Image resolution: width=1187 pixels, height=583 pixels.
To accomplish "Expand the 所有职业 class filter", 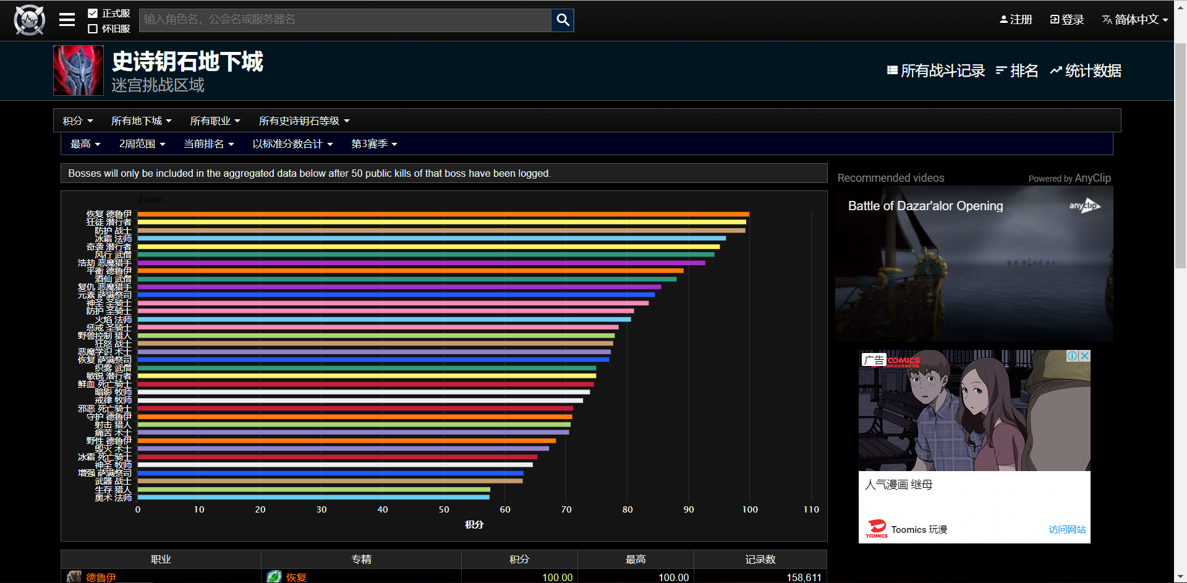I will click(215, 121).
